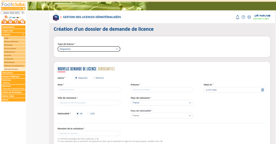Click the FFF federation logo
Viewport: 276px width, 144px height.
point(56,17)
